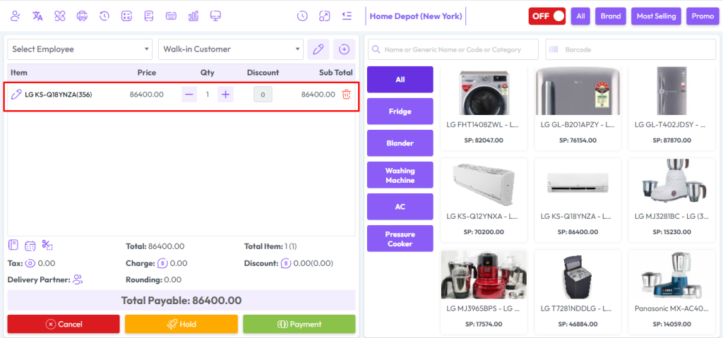The height and width of the screenshot is (338, 723).
Task: Switch the red OFF toggle on
Action: pos(547,16)
